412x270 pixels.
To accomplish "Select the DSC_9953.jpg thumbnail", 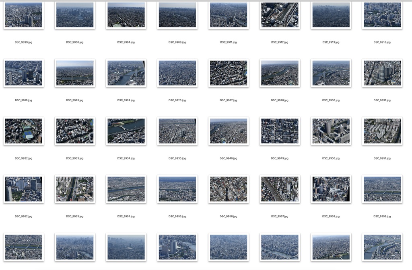I will pos(75,189).
